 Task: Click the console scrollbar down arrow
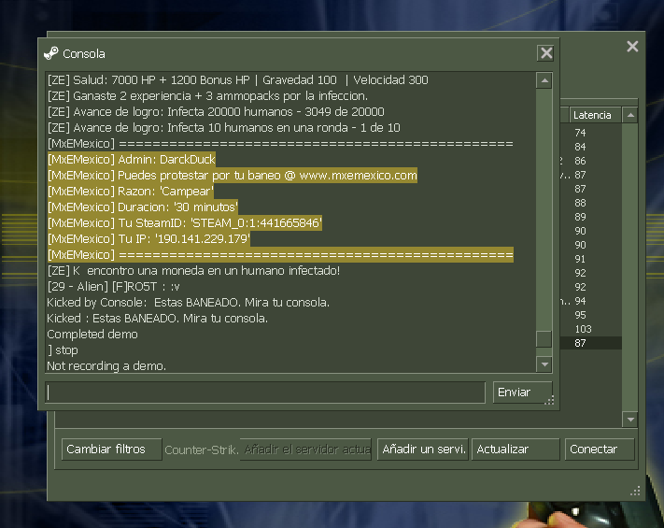click(544, 364)
